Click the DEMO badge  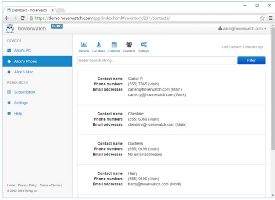coord(57,26)
